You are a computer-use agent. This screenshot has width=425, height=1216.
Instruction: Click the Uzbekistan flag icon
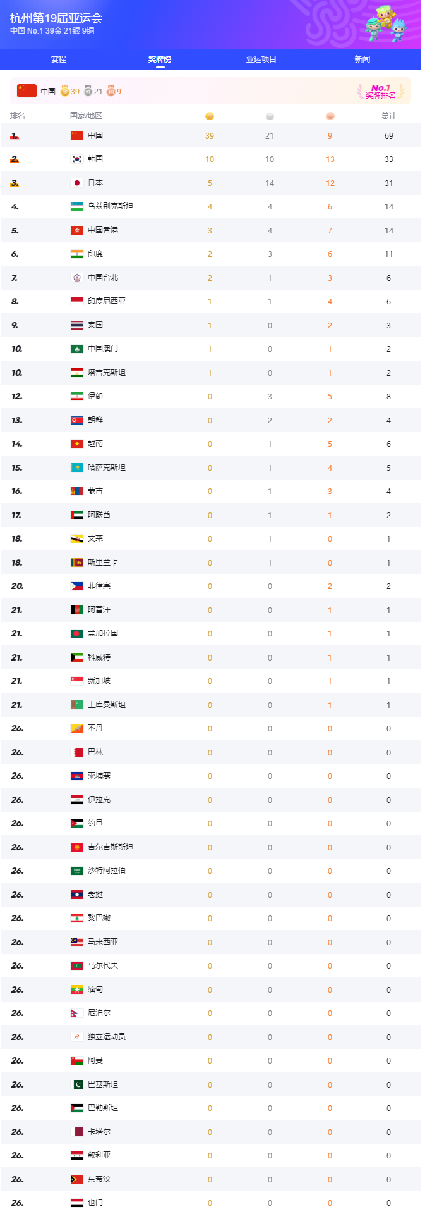click(76, 206)
